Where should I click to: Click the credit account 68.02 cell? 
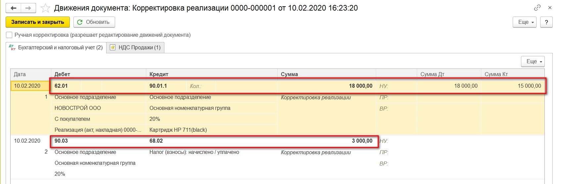(x=156, y=141)
